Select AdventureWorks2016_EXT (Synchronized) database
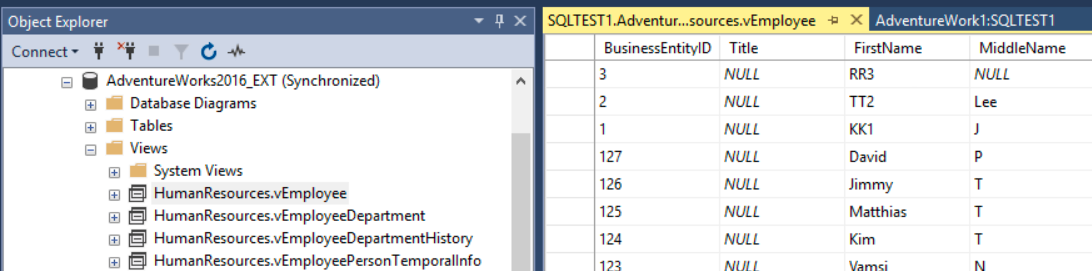The height and width of the screenshot is (271, 1092). point(243,80)
